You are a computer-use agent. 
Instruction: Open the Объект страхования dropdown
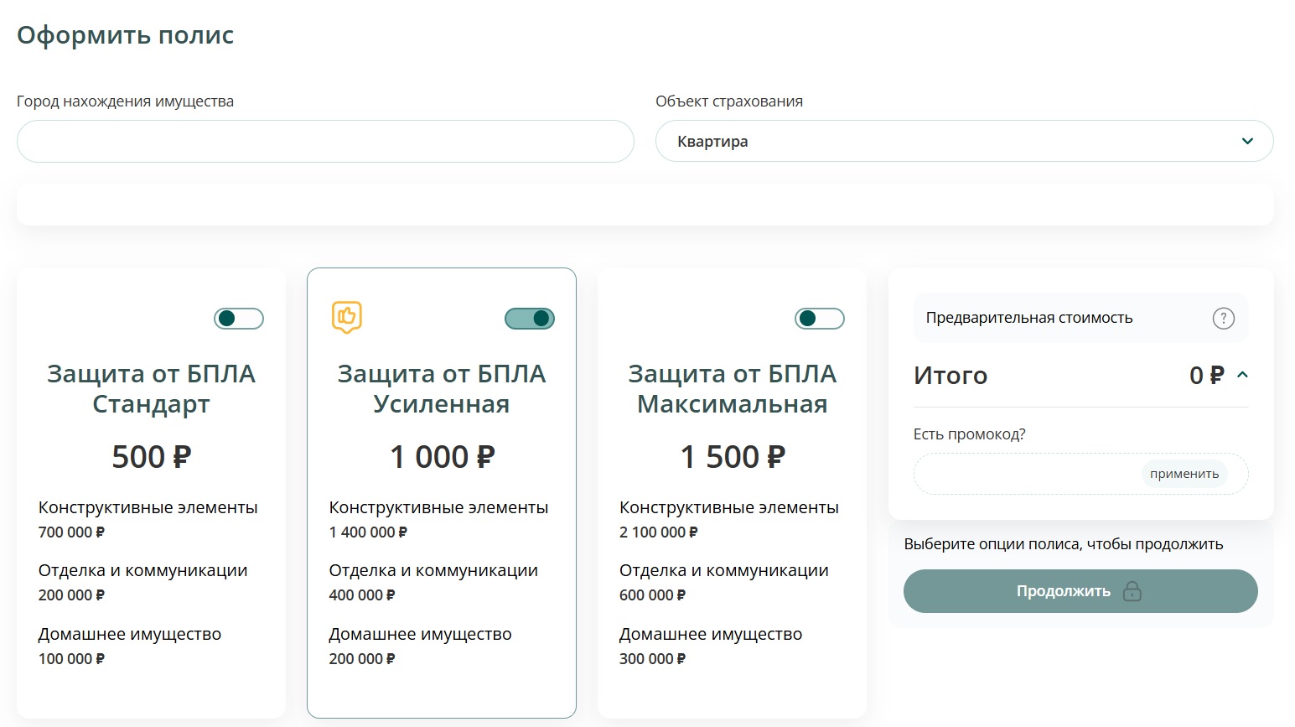tap(964, 141)
